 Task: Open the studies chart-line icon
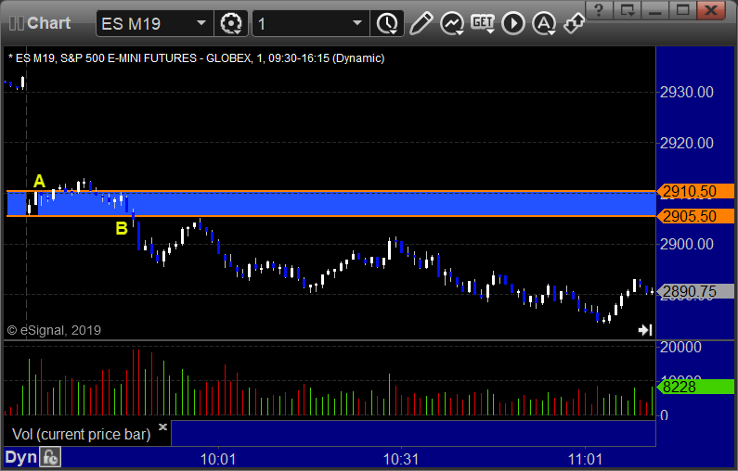tap(452, 23)
